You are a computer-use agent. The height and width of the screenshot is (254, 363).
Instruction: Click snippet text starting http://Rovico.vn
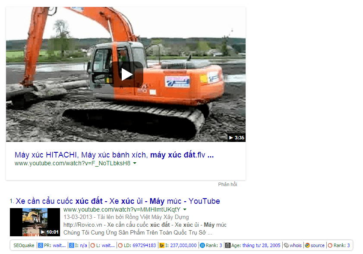tap(145, 225)
